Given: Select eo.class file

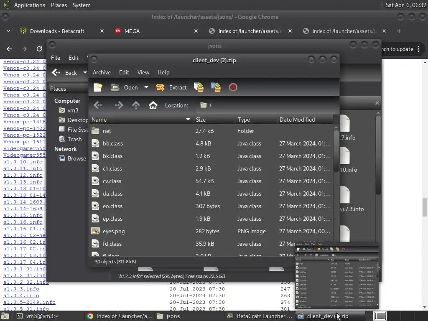Looking at the screenshot, I should pyautogui.click(x=211, y=206).
